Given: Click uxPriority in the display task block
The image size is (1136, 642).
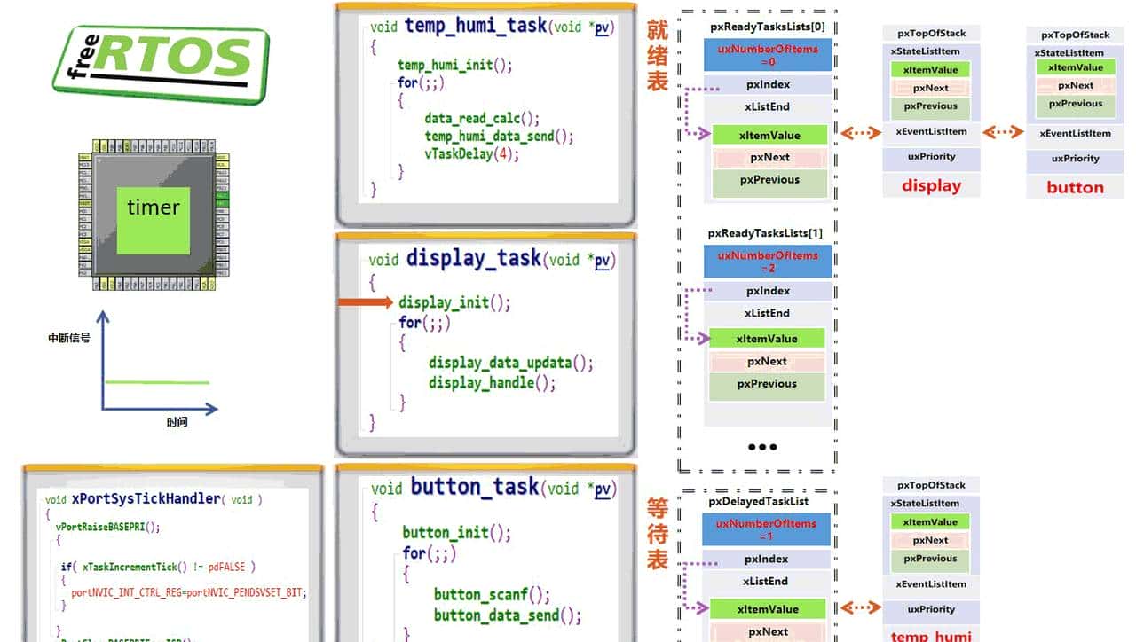Looking at the screenshot, I should [931, 157].
